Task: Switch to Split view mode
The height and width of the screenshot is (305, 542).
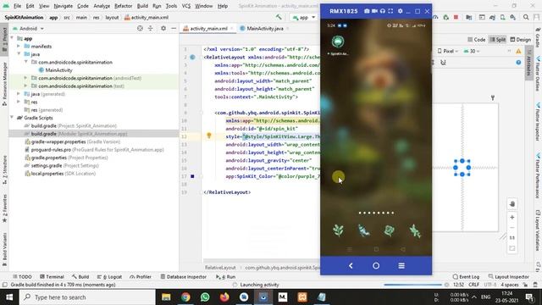Action: 497,40
